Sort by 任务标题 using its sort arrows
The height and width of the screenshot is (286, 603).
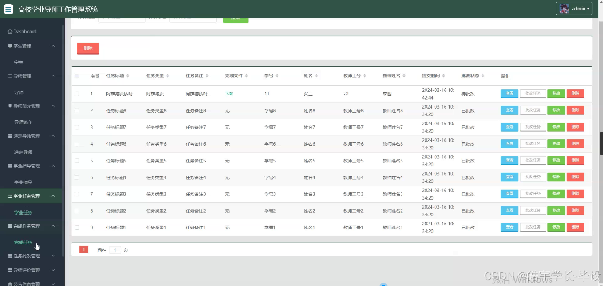tap(128, 76)
